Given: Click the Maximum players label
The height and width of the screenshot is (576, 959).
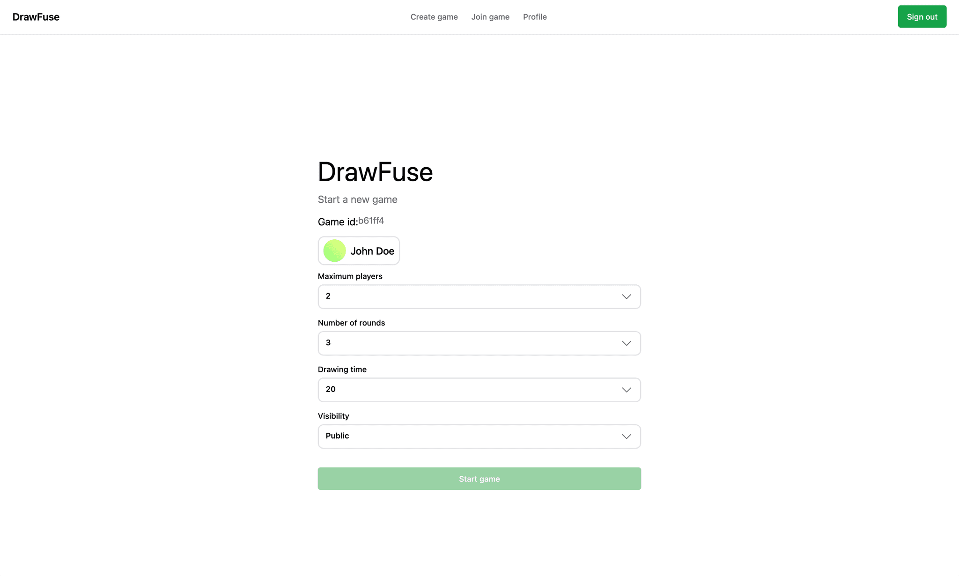Looking at the screenshot, I should click(350, 276).
